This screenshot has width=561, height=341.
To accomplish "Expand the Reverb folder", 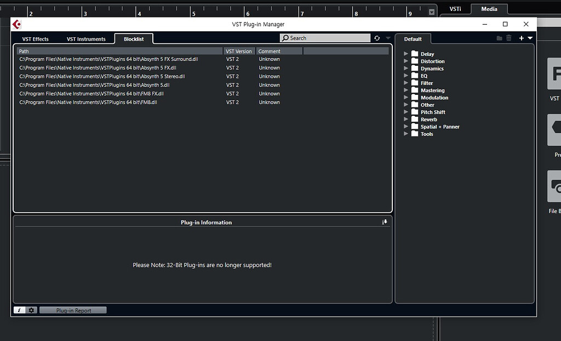I will coord(405,119).
